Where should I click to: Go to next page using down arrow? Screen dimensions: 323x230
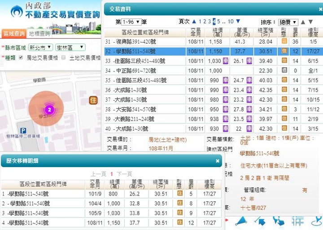(x=238, y=21)
